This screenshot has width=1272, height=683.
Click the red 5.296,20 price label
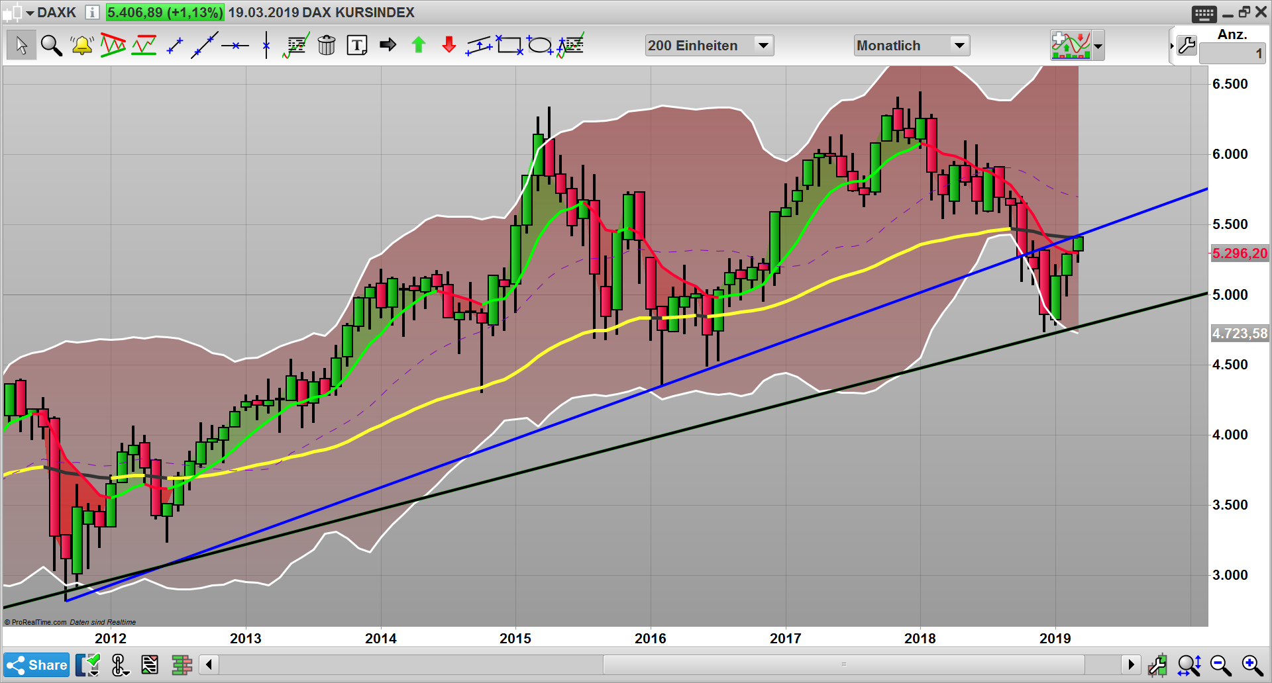tap(1239, 253)
